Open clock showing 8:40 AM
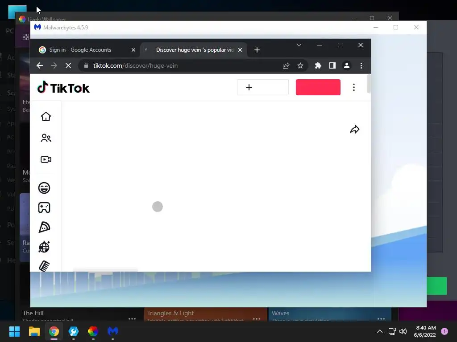 pyautogui.click(x=425, y=331)
